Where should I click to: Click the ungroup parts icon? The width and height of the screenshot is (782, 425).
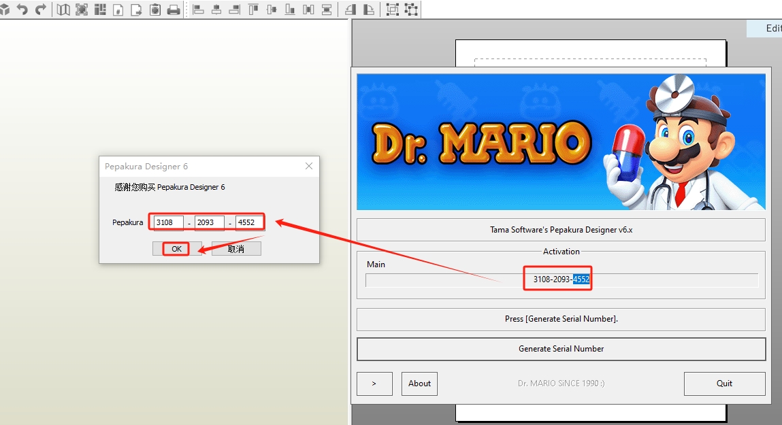tap(412, 10)
